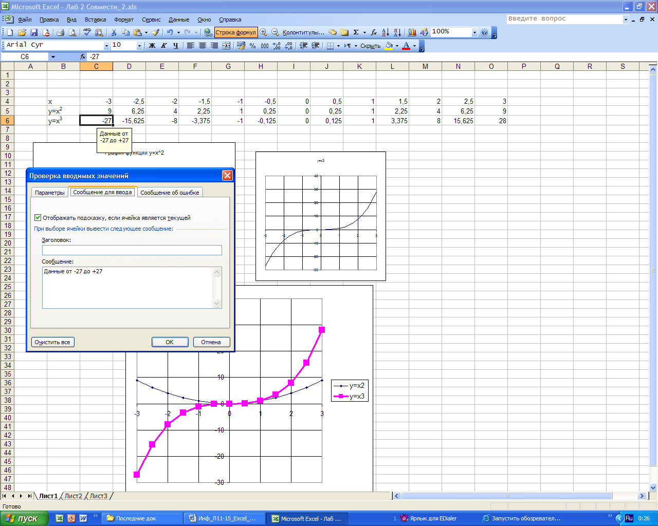
Task: Uncheck 'Отображать подсказку' checkbox
Action: pos(38,218)
